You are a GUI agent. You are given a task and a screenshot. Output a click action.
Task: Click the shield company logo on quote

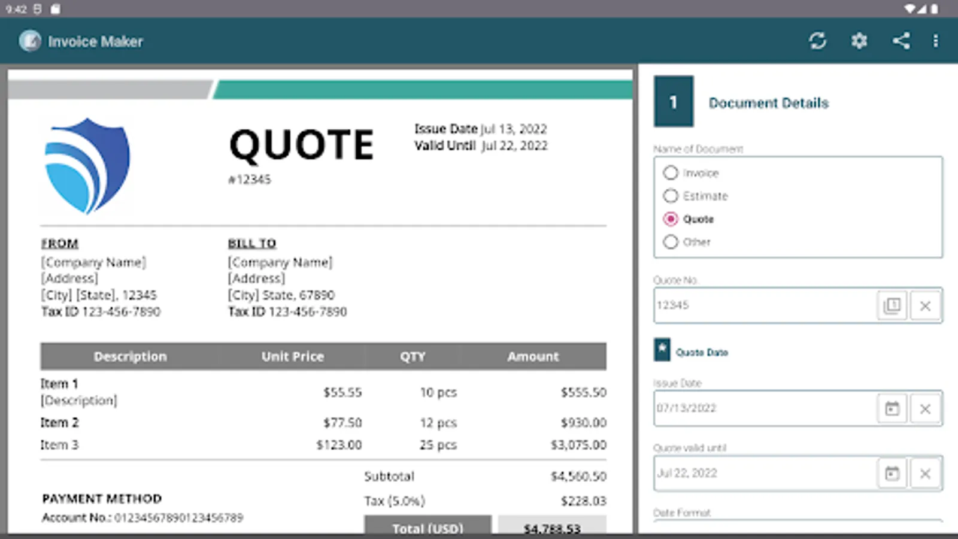(87, 166)
